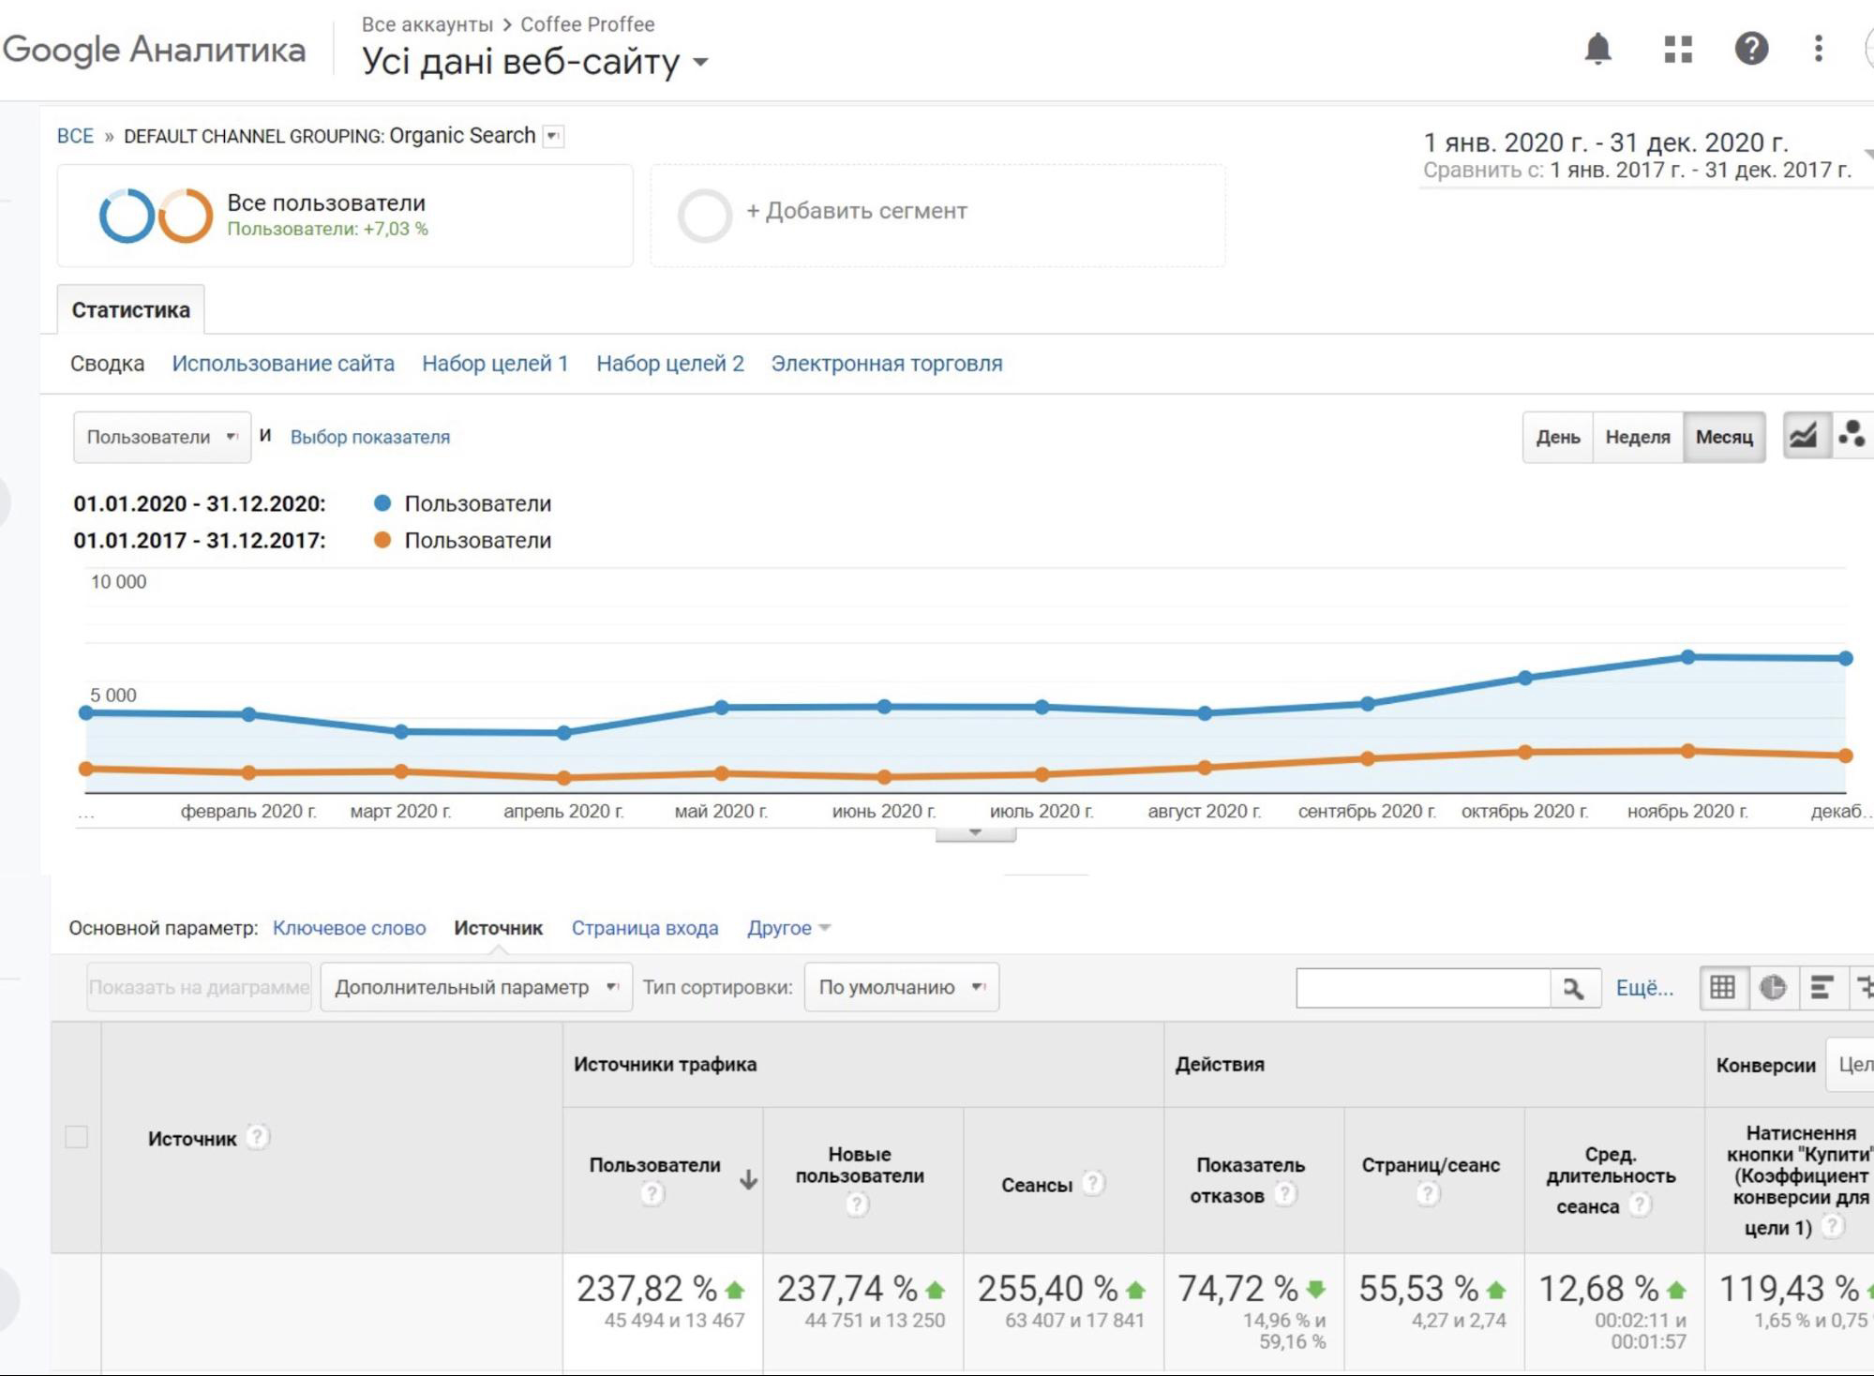Expand the Пользователи metric dropdown
This screenshot has width=1874, height=1376.
point(161,437)
